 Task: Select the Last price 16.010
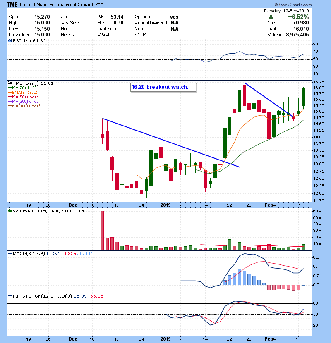(x=301, y=29)
